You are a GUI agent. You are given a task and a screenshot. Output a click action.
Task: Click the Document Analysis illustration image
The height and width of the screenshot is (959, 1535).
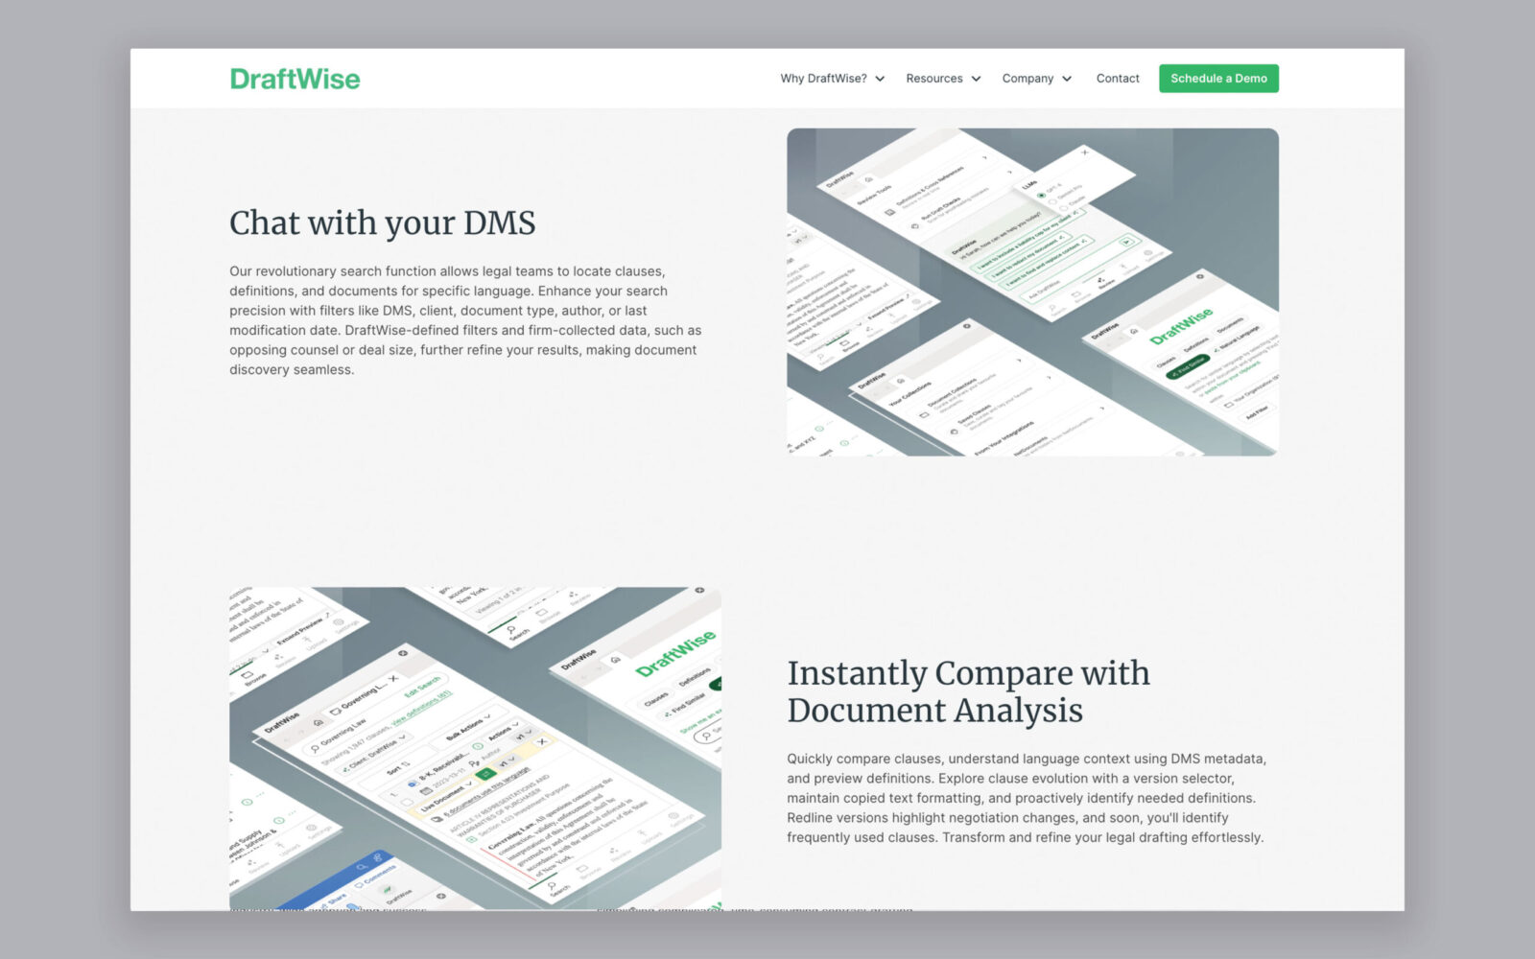pos(475,748)
